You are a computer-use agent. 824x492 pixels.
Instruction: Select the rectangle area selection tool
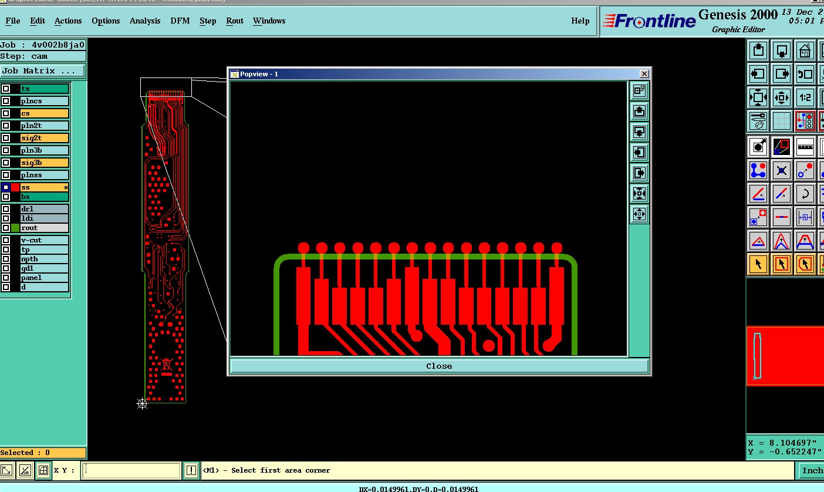click(782, 264)
